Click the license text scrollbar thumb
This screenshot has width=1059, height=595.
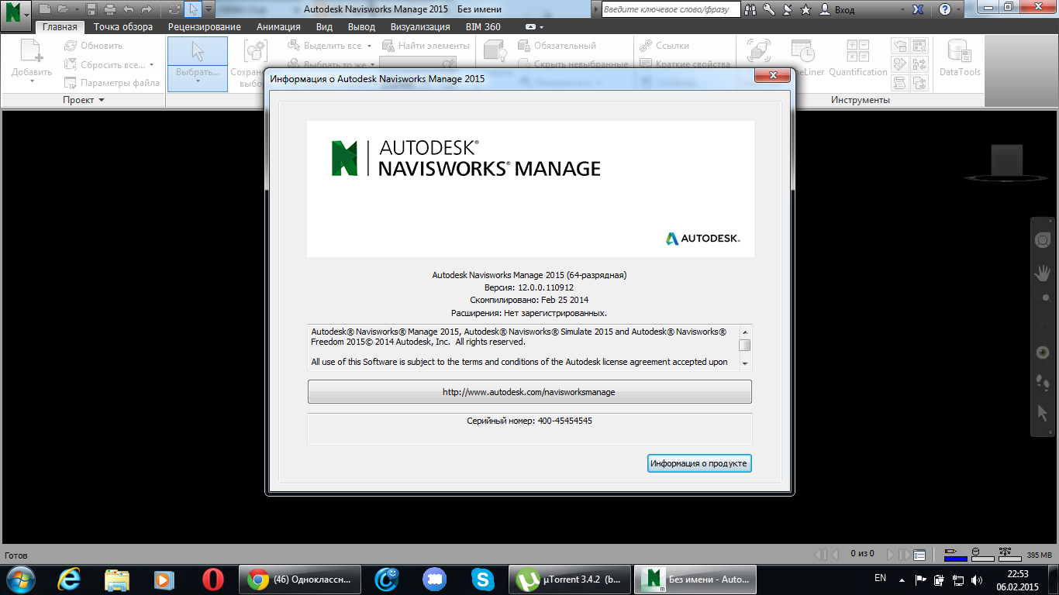pyautogui.click(x=744, y=346)
